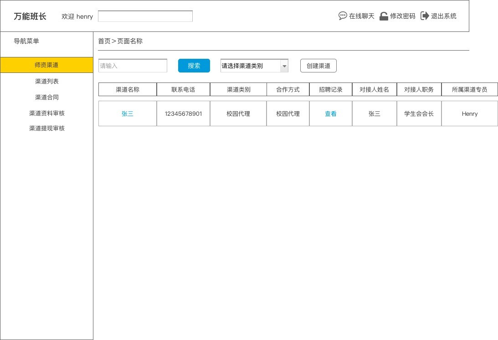Open 渠道资料审核 in the sidebar
498x340 pixels.
46,113
